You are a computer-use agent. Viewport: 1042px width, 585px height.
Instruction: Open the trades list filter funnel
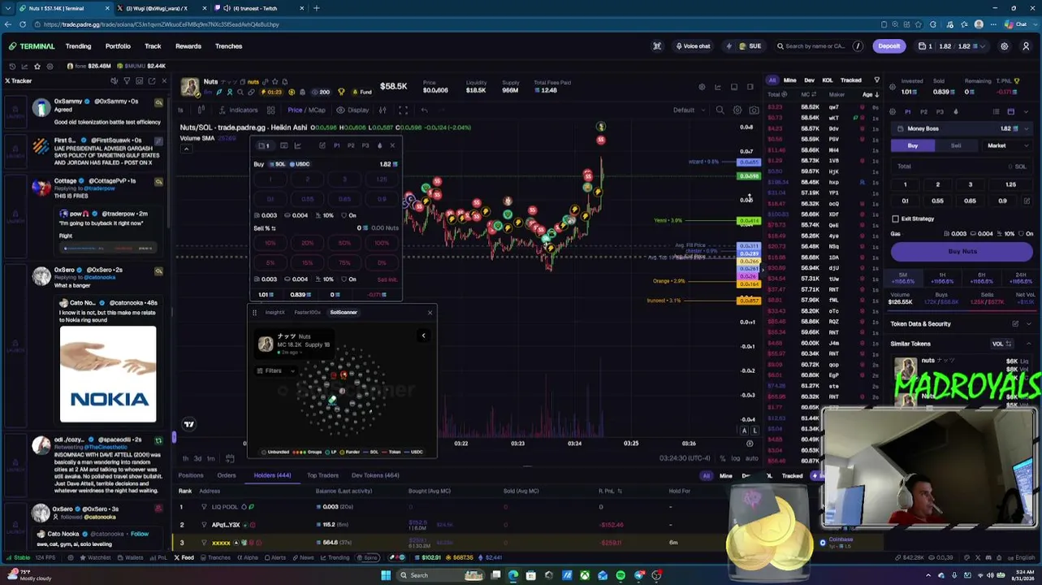tap(876, 80)
